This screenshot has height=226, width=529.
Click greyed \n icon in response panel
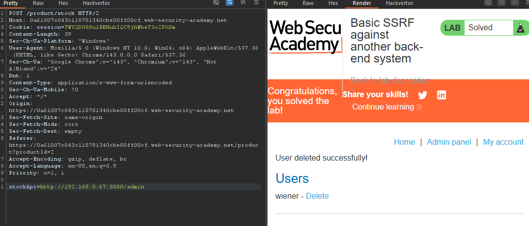514,2
